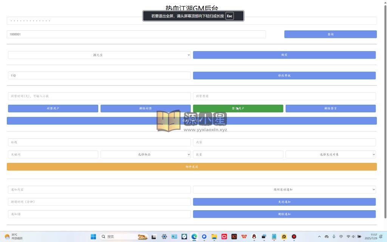Launch WPS Office from the taskbar
The image size is (387, 242).
pyautogui.click(x=244, y=237)
